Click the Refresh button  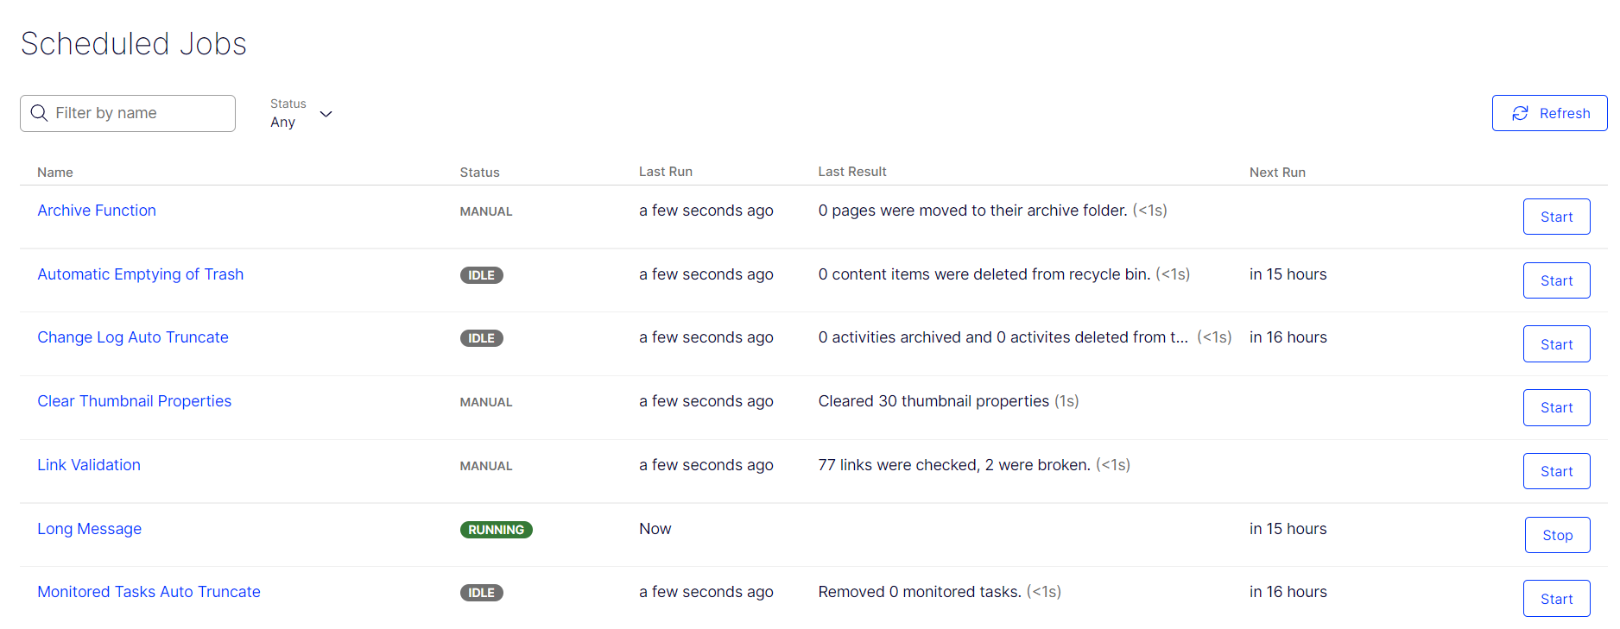tap(1549, 113)
